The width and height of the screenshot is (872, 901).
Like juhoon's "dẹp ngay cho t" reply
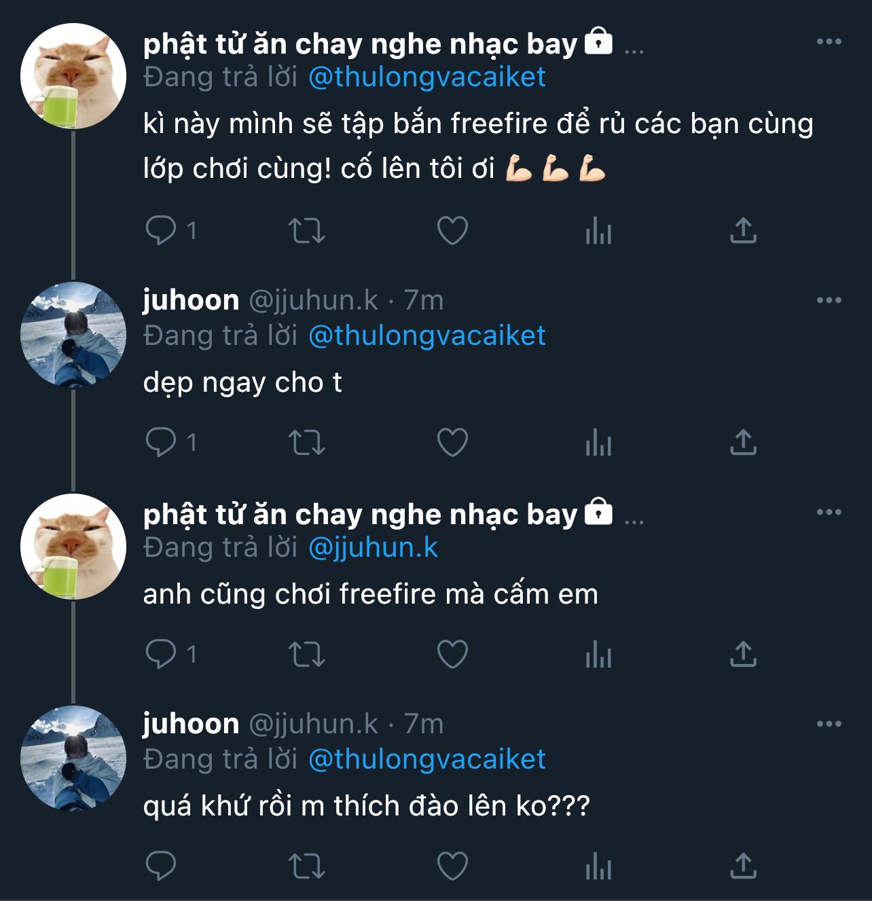pos(452,443)
